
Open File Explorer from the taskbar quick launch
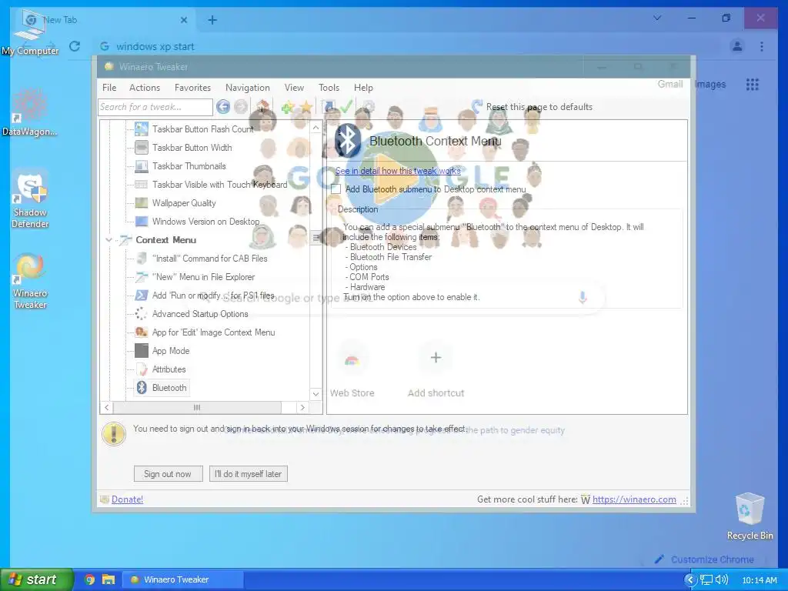pyautogui.click(x=108, y=579)
